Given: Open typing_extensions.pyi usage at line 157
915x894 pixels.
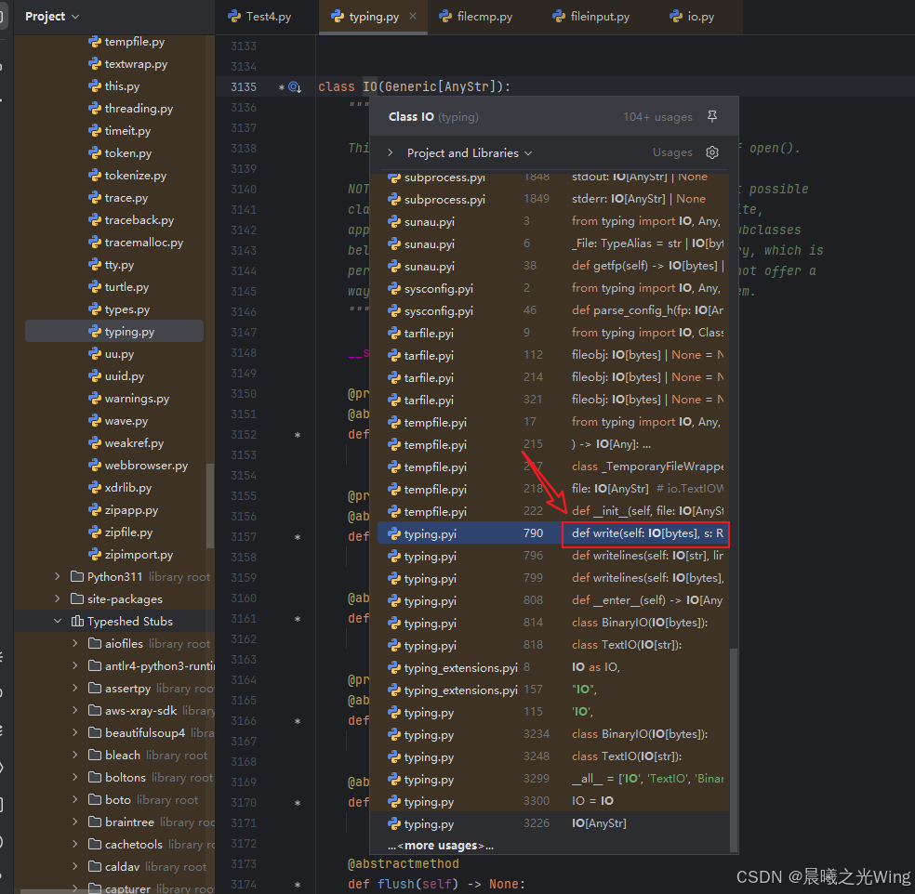Looking at the screenshot, I should pyautogui.click(x=553, y=690).
